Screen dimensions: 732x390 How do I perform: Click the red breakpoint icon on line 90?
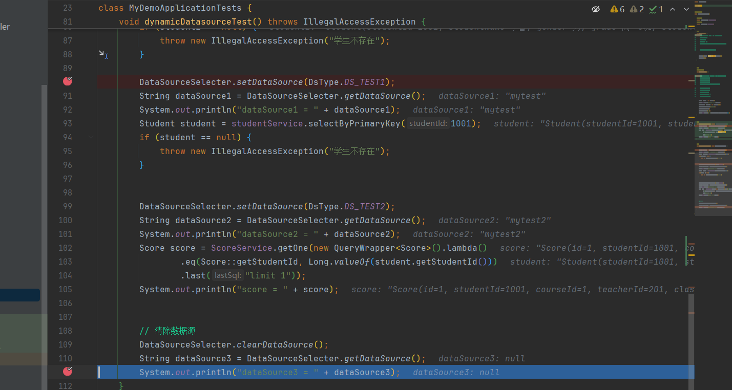point(67,81)
